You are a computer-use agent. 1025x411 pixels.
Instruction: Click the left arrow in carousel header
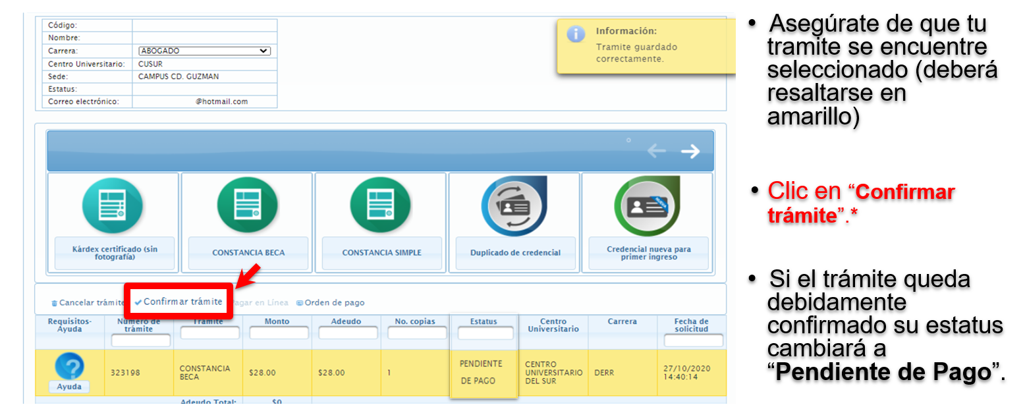656,151
